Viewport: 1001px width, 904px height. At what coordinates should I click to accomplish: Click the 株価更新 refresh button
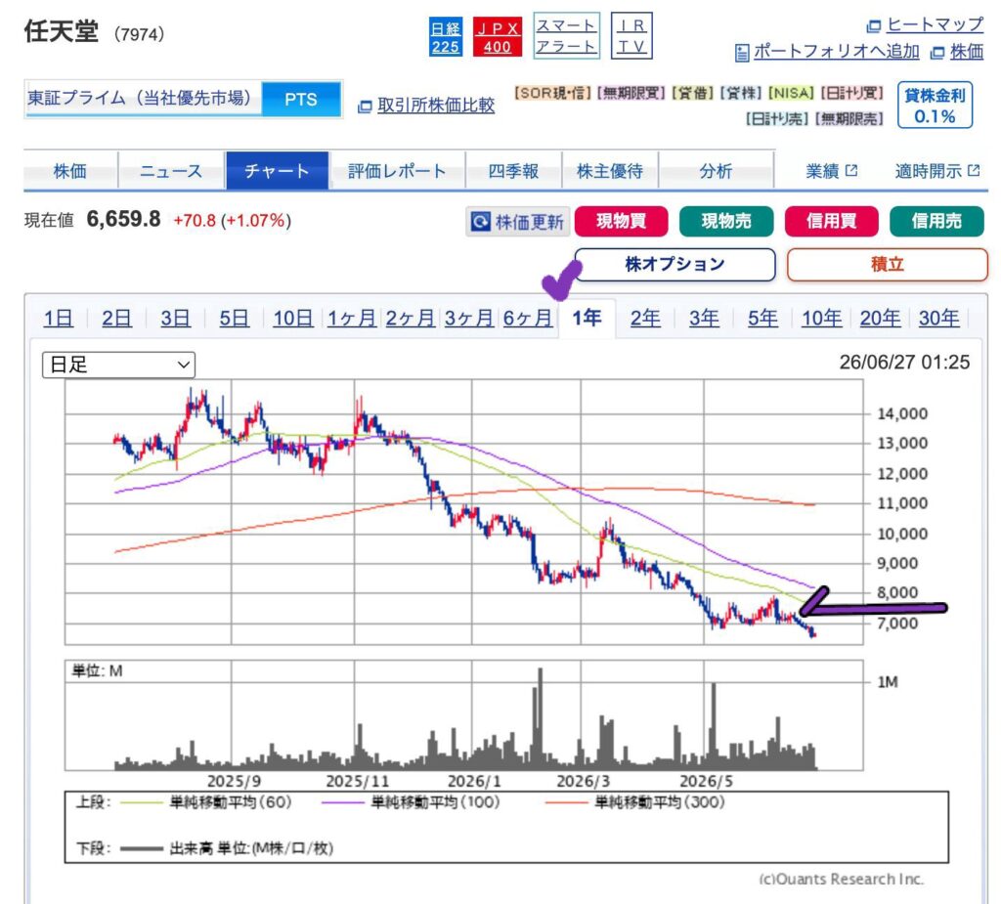(518, 222)
